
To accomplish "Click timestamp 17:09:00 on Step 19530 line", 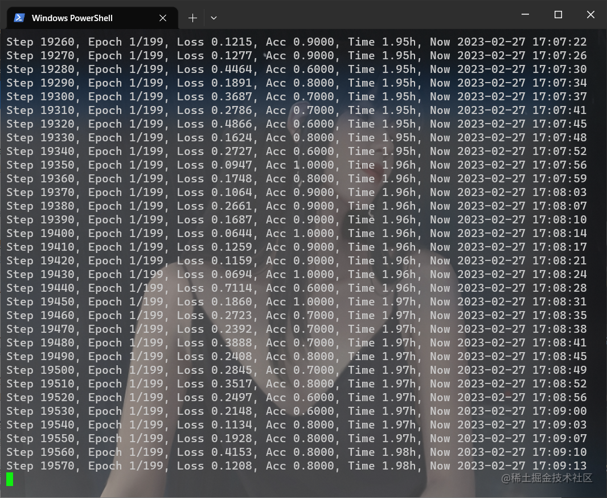I will (x=559, y=411).
